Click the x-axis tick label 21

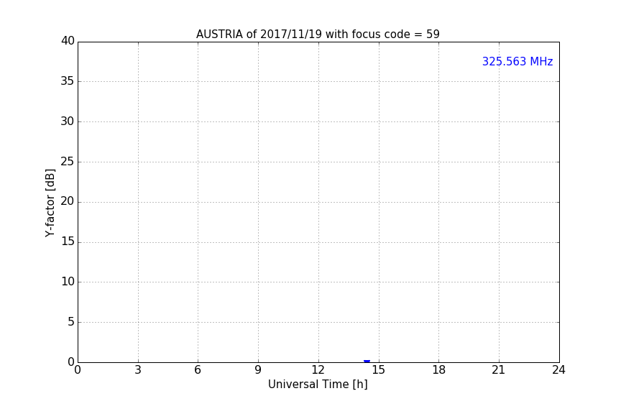[499, 370]
